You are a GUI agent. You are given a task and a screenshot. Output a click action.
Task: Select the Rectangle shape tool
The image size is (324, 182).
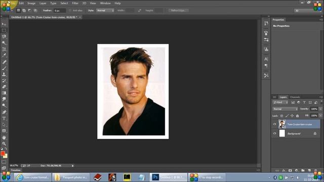(x=4, y=131)
